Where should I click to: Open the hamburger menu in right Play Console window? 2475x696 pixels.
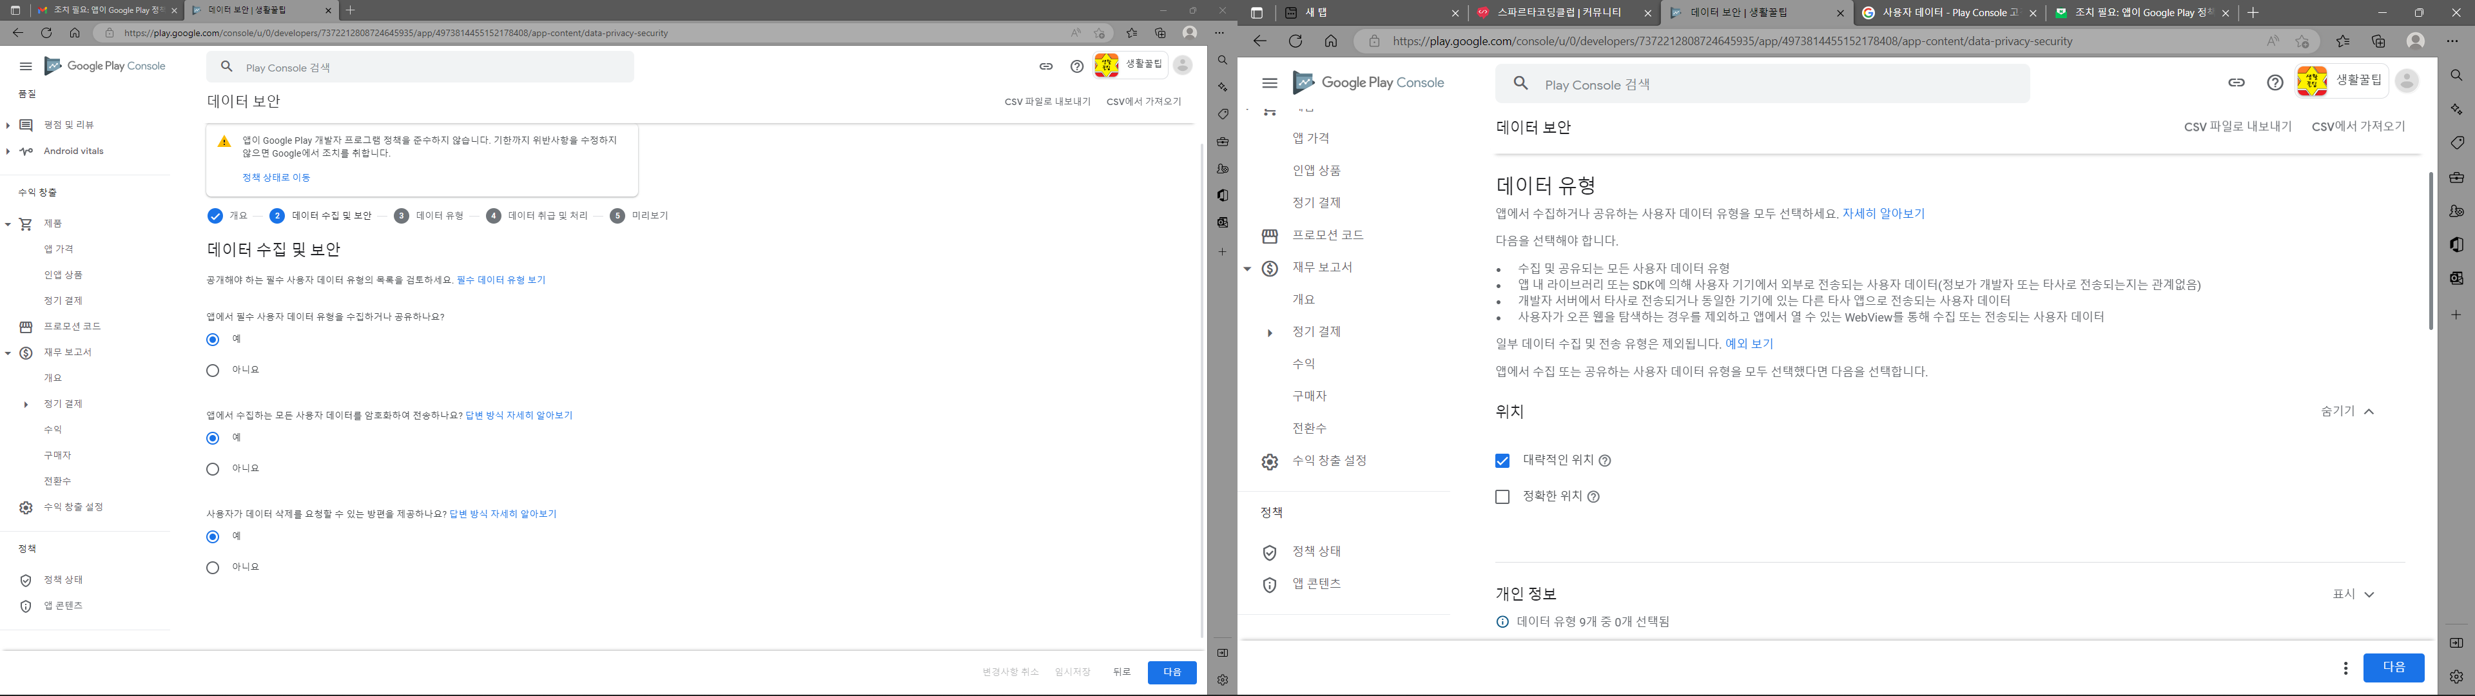1269,84
